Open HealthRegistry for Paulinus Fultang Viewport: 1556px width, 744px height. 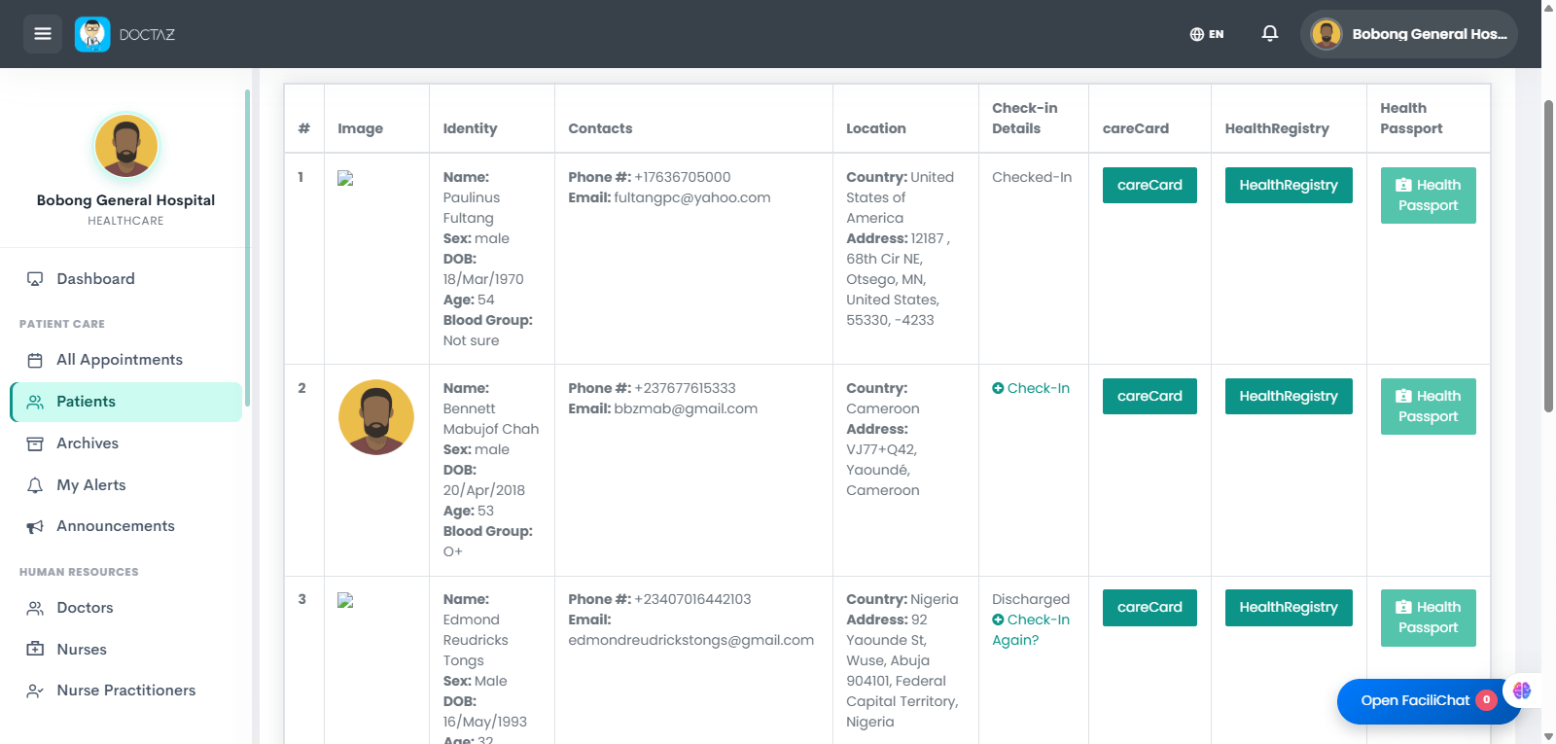point(1289,185)
